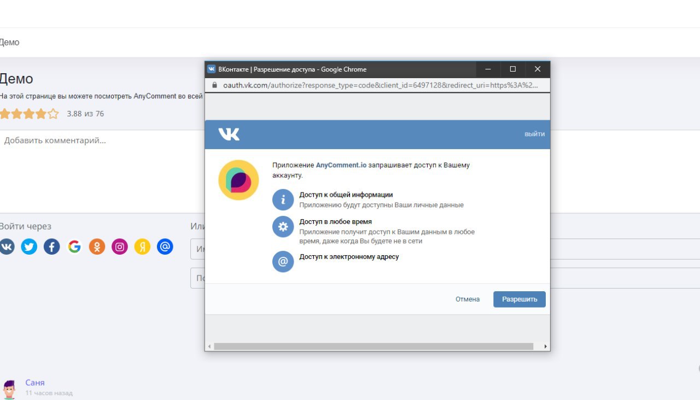Viewport: 700px width, 400px height.
Task: Sign in with the Instagram icon
Action: 120,247
